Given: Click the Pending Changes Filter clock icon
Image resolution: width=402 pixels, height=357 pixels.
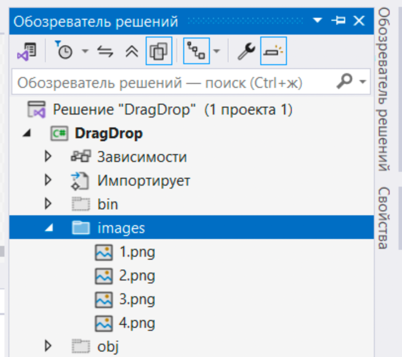Looking at the screenshot, I should click(x=64, y=51).
